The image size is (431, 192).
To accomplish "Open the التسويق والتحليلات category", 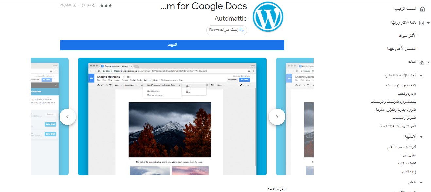I will [404, 118].
